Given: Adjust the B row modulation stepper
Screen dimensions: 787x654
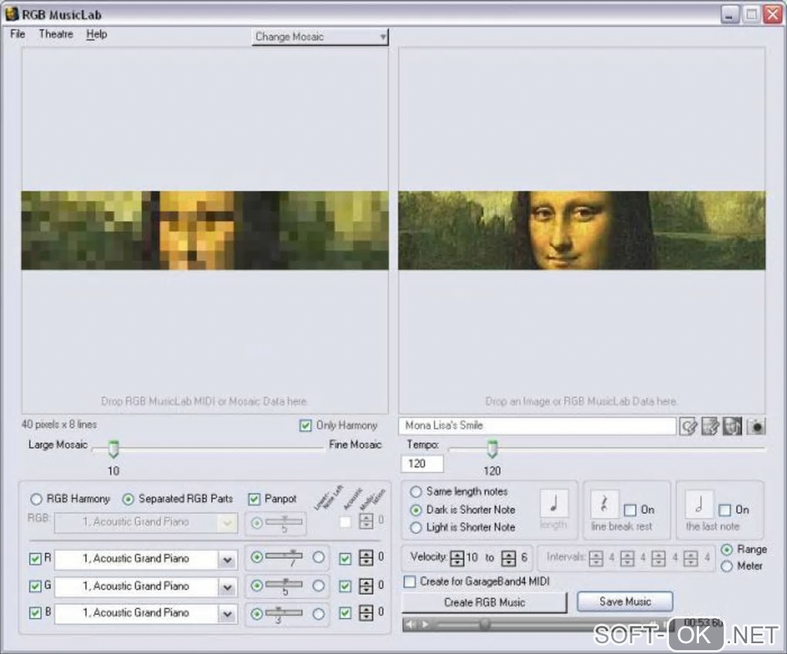Looking at the screenshot, I should pos(366,613).
